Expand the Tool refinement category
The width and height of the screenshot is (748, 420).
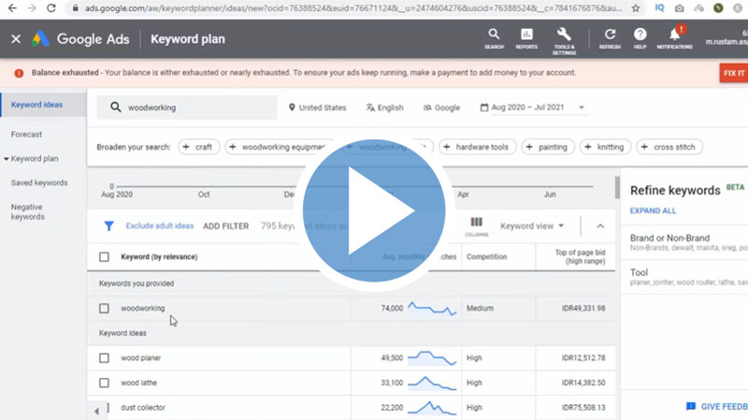point(686,276)
